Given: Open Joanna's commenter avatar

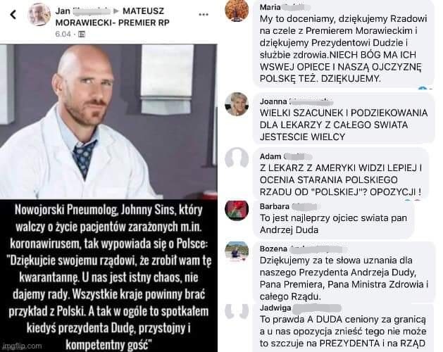Looking at the screenshot, I should pos(237,104).
